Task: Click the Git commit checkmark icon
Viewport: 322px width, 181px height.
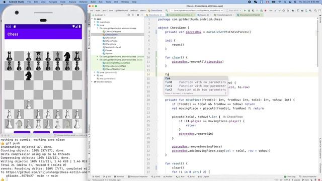Action: click(280, 11)
